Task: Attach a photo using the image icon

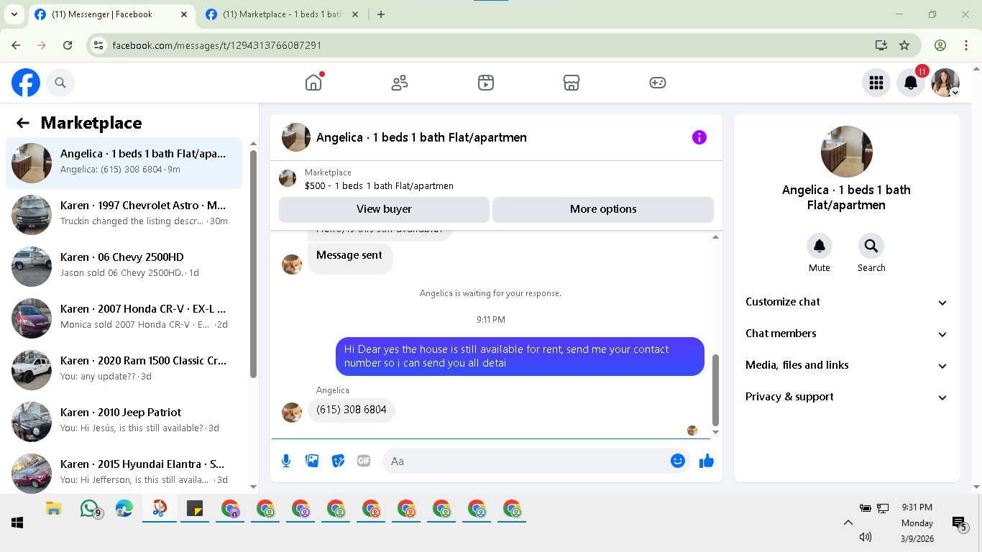Action: [312, 461]
